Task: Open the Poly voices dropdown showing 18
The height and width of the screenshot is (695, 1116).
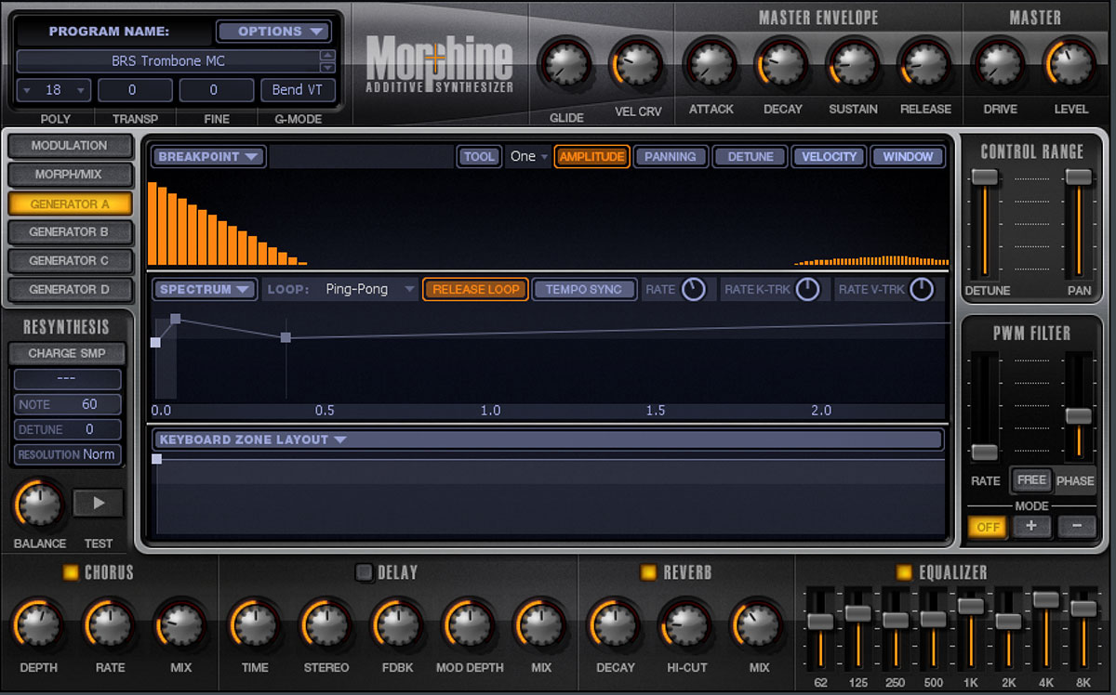Action: tap(54, 90)
